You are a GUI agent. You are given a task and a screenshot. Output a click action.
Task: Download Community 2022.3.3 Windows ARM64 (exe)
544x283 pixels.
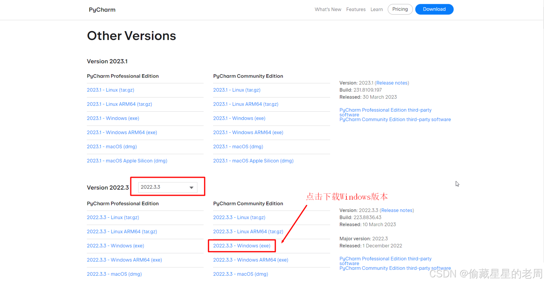[x=251, y=260]
